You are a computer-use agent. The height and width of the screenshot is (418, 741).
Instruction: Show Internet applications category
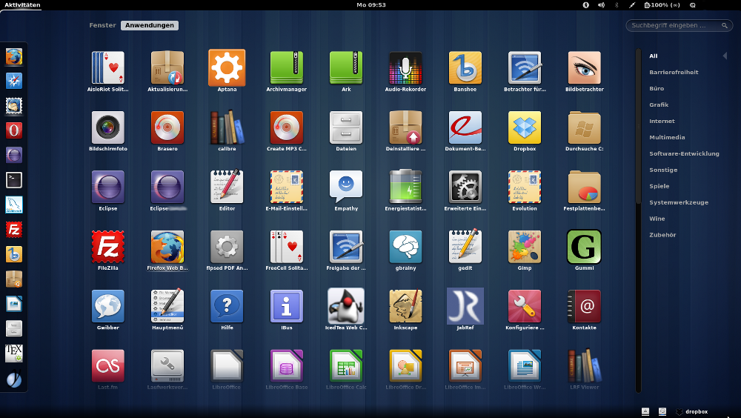pyautogui.click(x=662, y=121)
